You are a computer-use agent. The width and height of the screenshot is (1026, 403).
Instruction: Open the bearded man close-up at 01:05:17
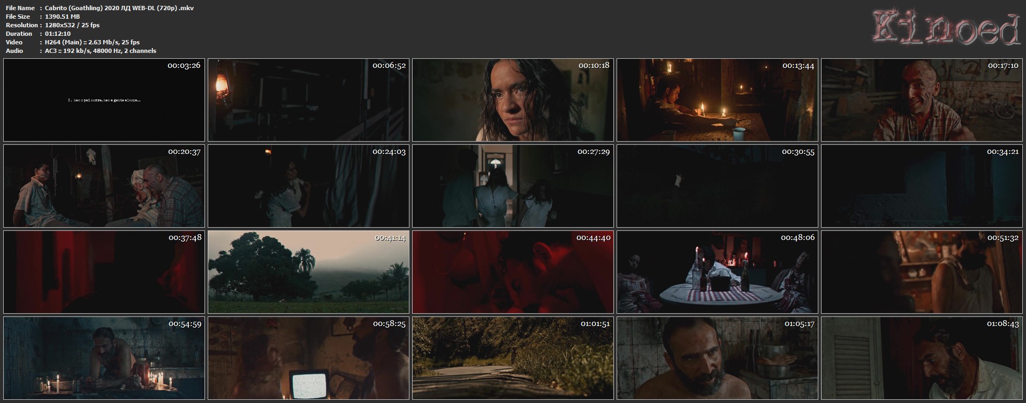tap(717, 358)
